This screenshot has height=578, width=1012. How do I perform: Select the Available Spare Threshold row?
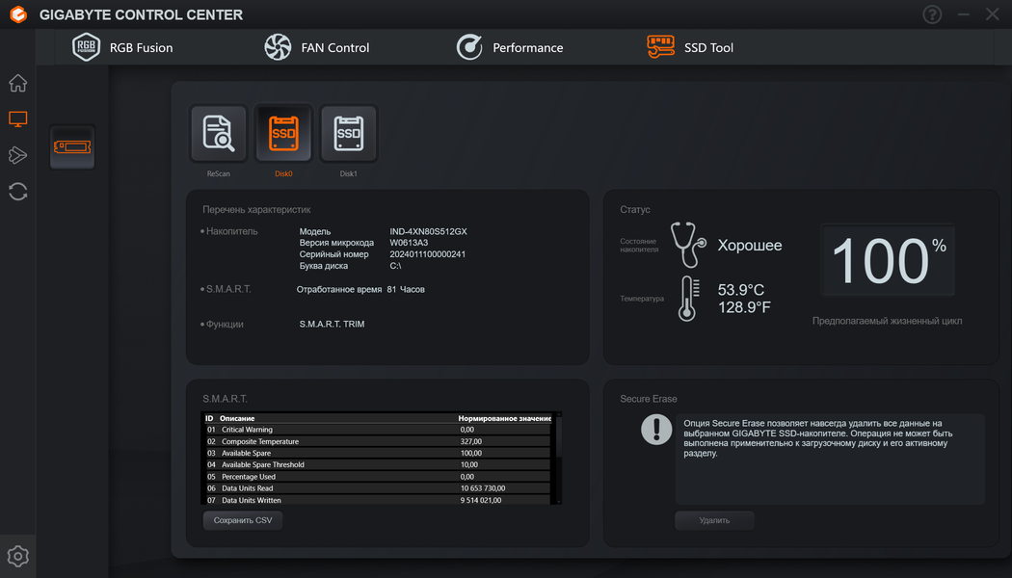378,465
